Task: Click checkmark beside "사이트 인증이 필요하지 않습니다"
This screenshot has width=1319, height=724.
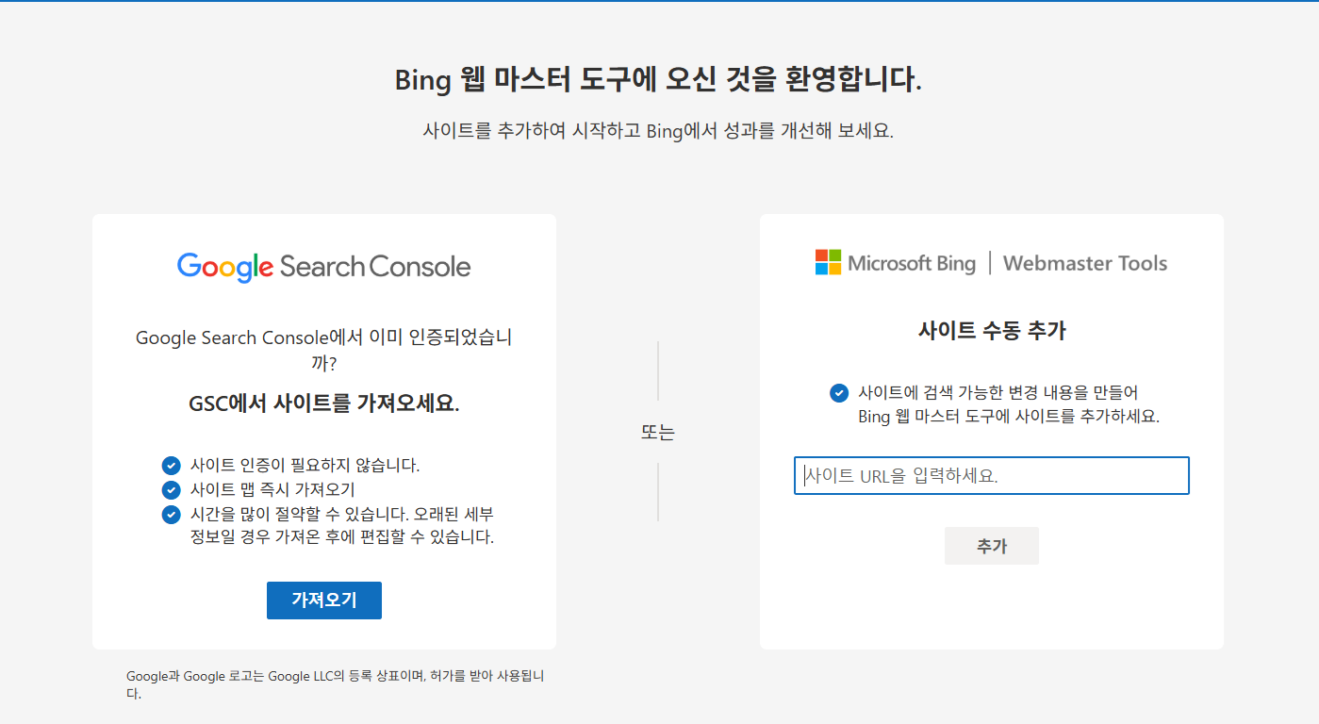Action: pyautogui.click(x=171, y=465)
